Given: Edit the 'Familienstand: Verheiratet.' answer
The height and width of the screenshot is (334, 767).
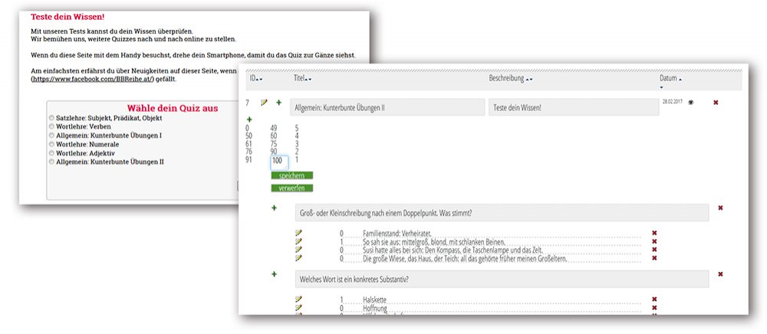Looking at the screenshot, I should (299, 233).
